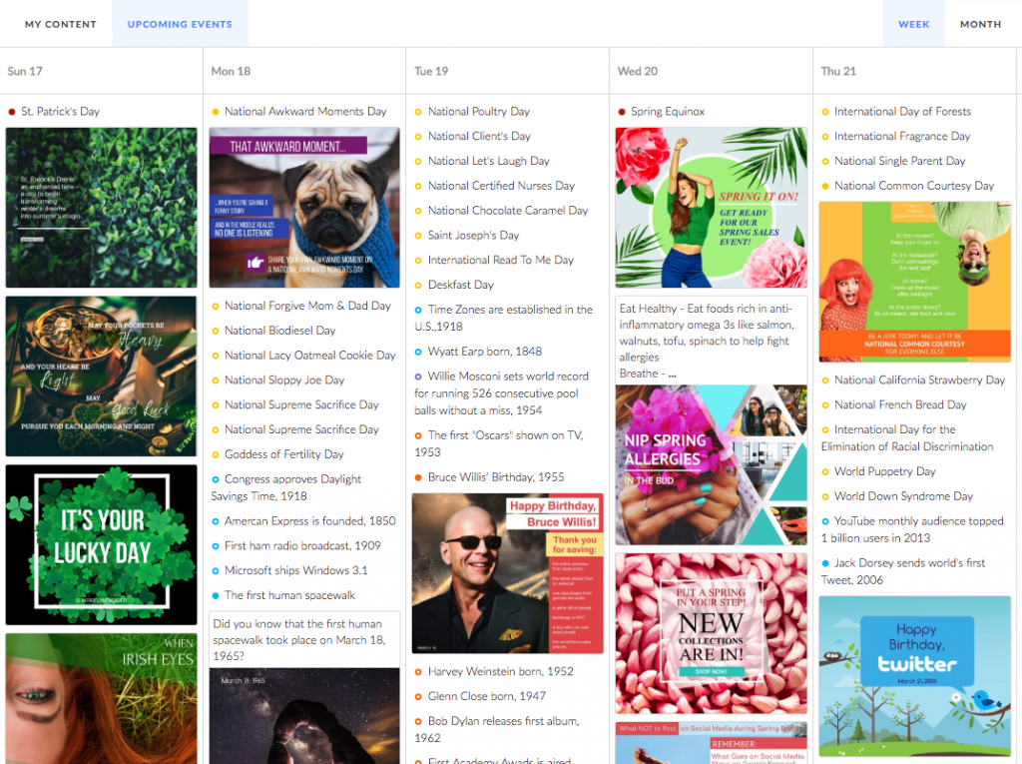Click National Certified Nurses Day

tap(501, 186)
